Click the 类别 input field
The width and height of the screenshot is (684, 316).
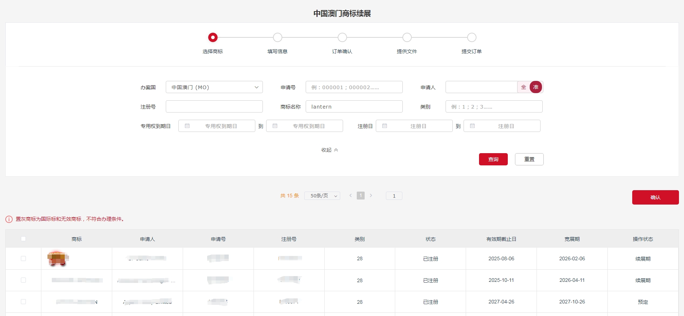(x=494, y=106)
